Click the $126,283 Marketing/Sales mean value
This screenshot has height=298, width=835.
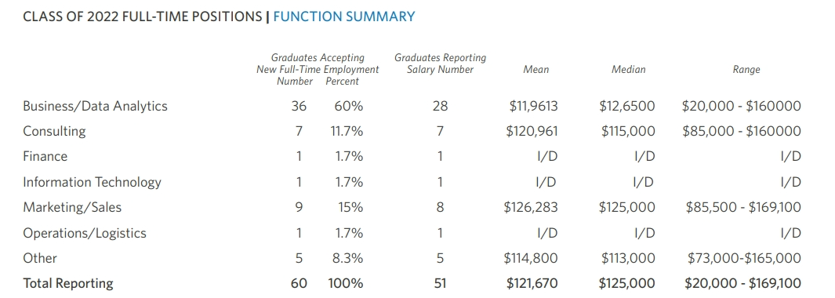pyautogui.click(x=531, y=207)
